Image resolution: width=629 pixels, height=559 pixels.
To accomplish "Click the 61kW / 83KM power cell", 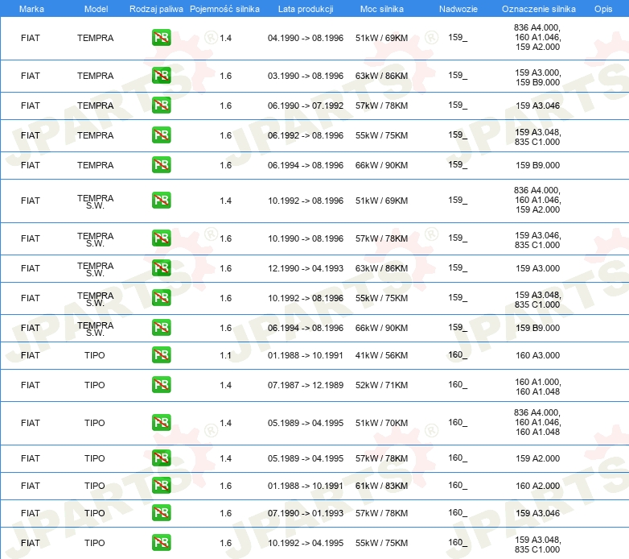I will pyautogui.click(x=381, y=486).
